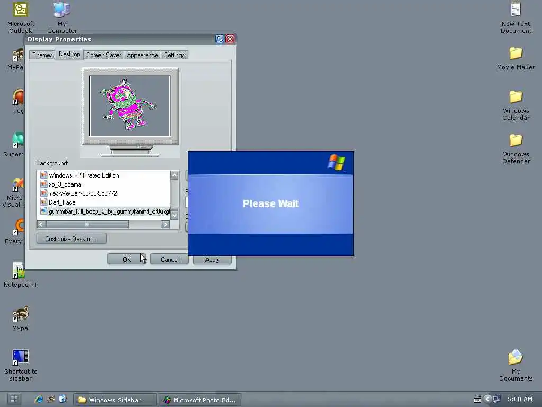Image resolution: width=542 pixels, height=407 pixels.
Task: Click the Apply button
Action: (212, 260)
